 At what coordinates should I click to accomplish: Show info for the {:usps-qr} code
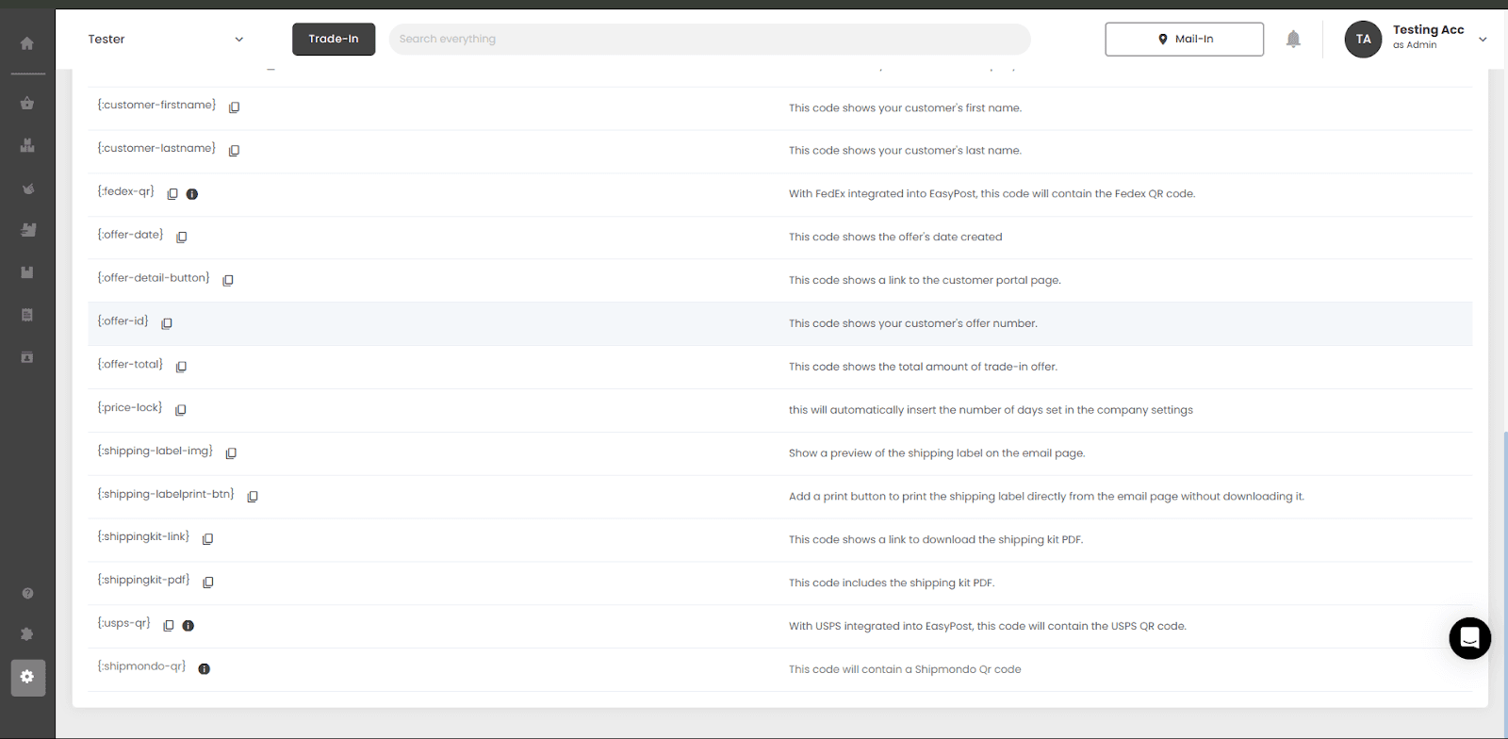pyautogui.click(x=188, y=626)
